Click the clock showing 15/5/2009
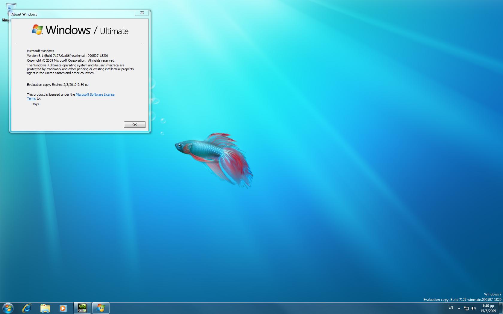Viewport: 503px width, 314px height. tap(488, 308)
